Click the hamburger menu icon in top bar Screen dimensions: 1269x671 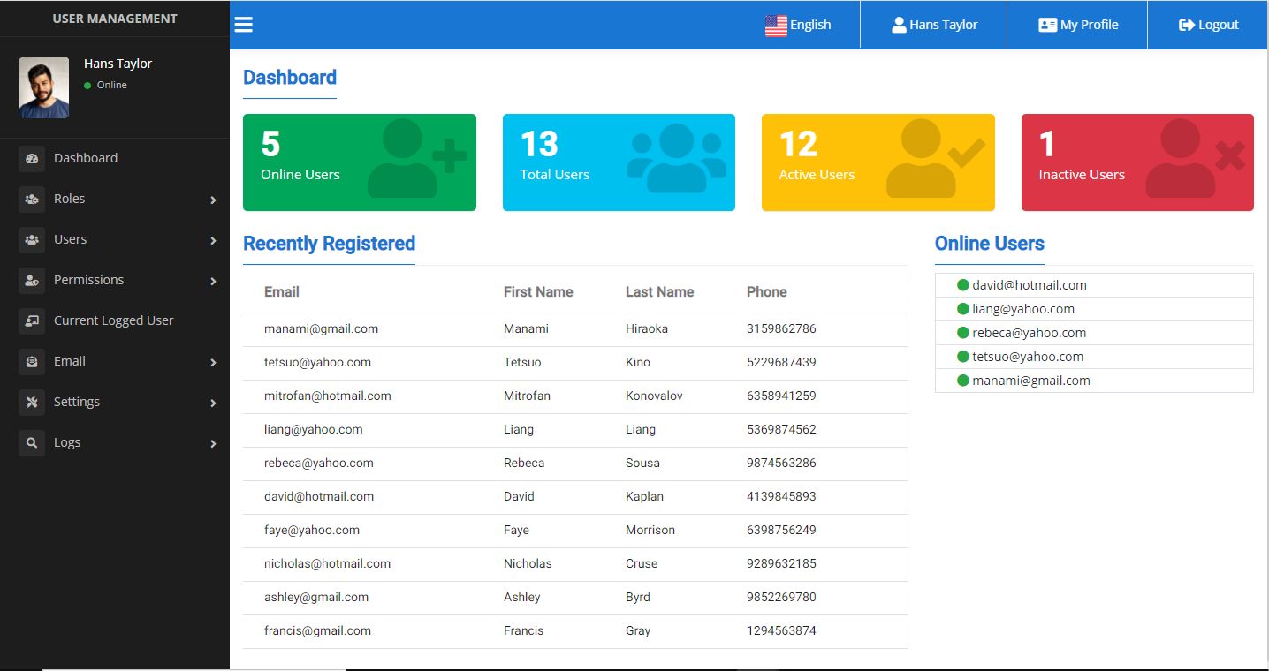[244, 25]
